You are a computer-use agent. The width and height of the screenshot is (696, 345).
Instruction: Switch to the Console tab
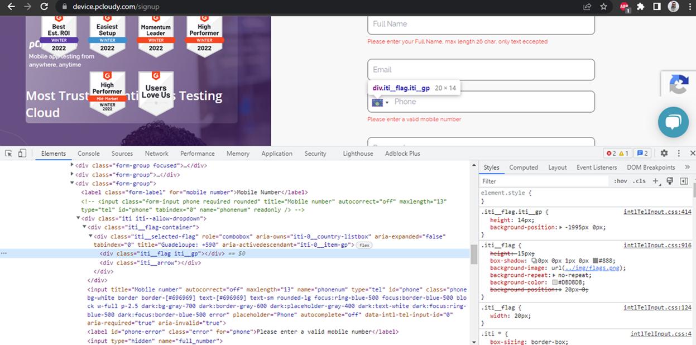89,153
